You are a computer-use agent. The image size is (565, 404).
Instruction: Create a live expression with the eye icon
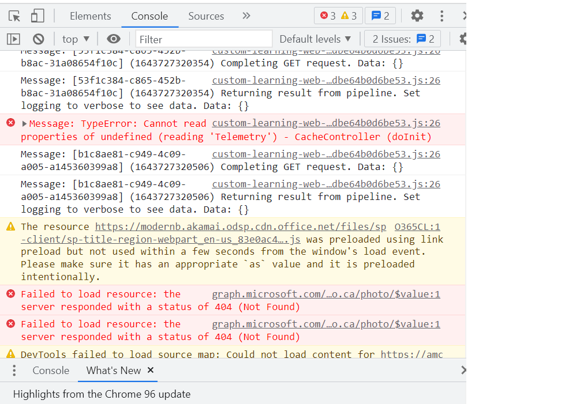114,39
